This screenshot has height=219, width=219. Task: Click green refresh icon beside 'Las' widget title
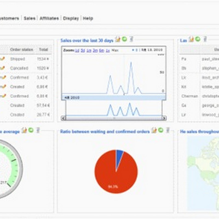click(198, 39)
